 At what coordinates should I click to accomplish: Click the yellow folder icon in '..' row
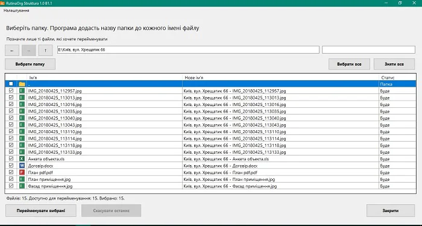22,84
